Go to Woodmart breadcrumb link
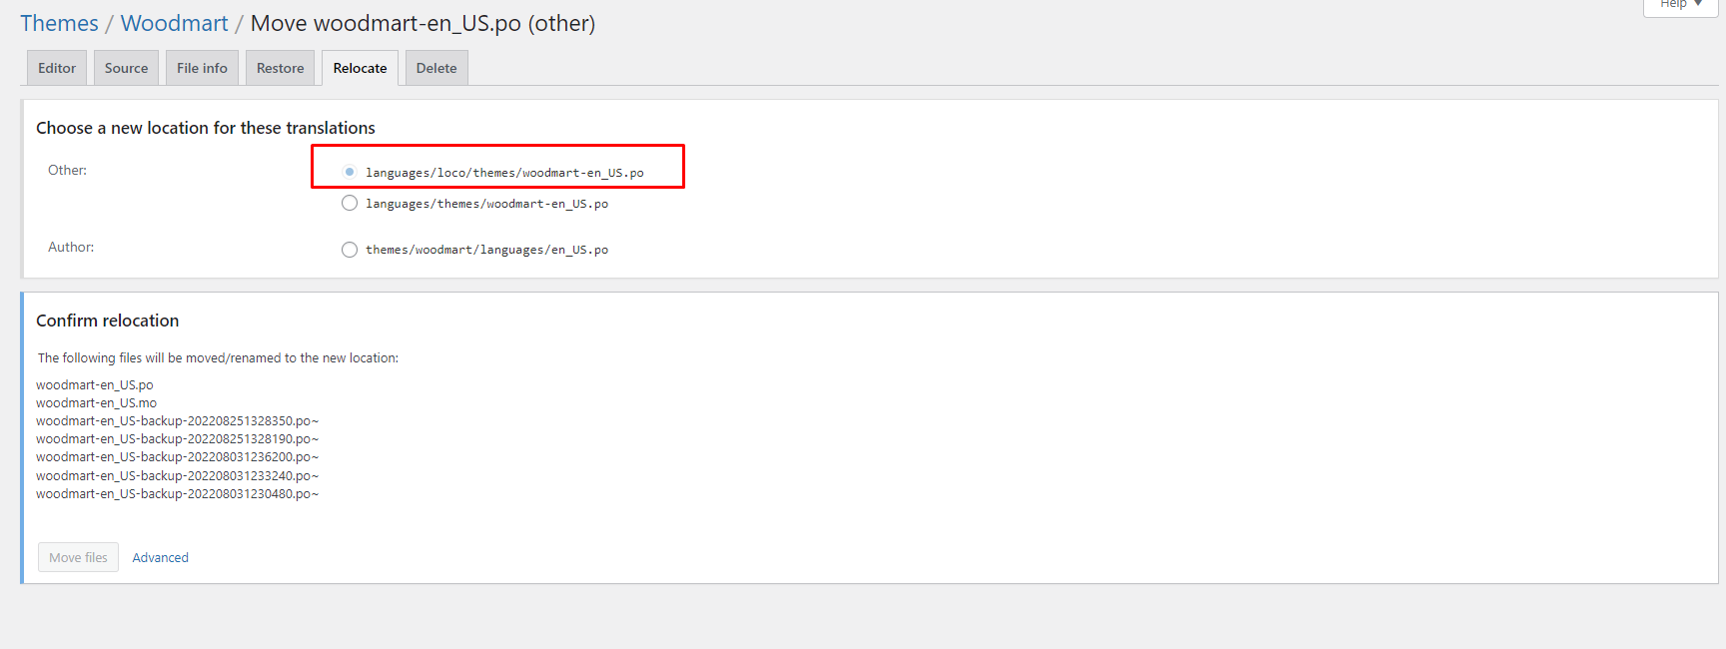 (x=174, y=23)
